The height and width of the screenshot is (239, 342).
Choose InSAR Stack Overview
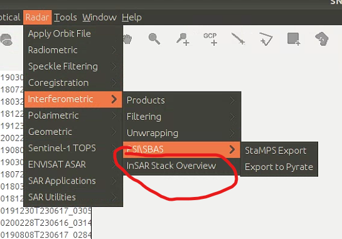pos(182,166)
